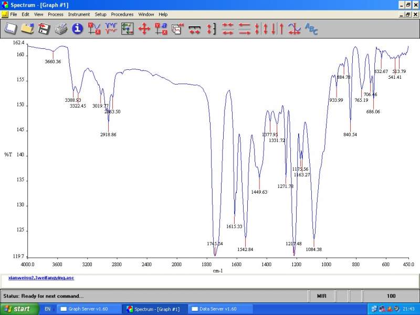The image size is (420, 315).
Task: Print the spectrum using the printer icon
Action: click(x=61, y=29)
